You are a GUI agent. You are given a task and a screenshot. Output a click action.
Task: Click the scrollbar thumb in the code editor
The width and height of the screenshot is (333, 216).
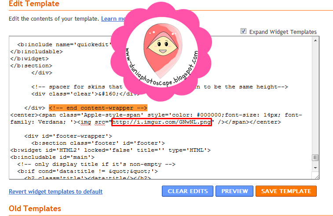[x=315, y=157]
